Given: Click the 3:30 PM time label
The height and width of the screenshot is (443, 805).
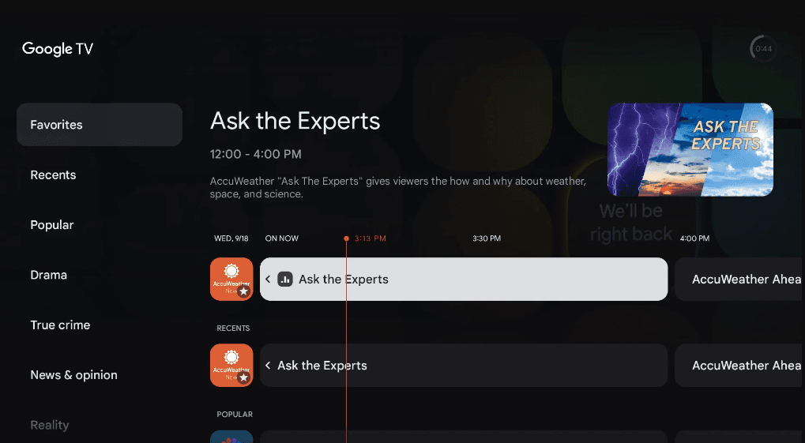Looking at the screenshot, I should (487, 238).
